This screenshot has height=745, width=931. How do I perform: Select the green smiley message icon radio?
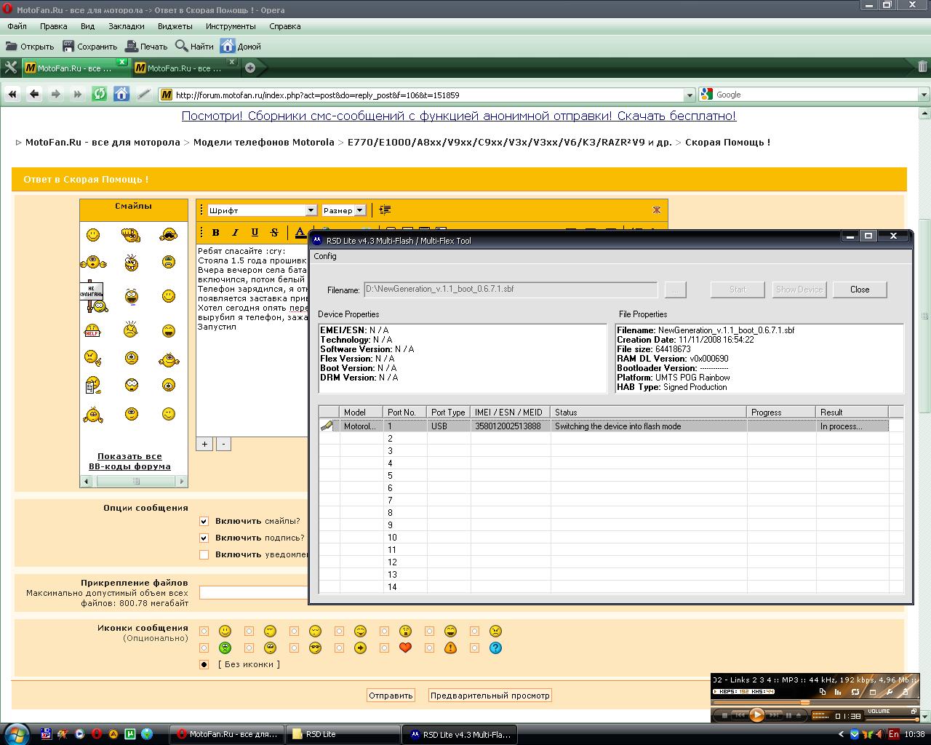[x=204, y=648]
